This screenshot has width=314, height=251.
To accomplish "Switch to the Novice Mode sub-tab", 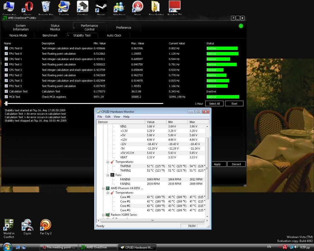I will pos(18,35).
